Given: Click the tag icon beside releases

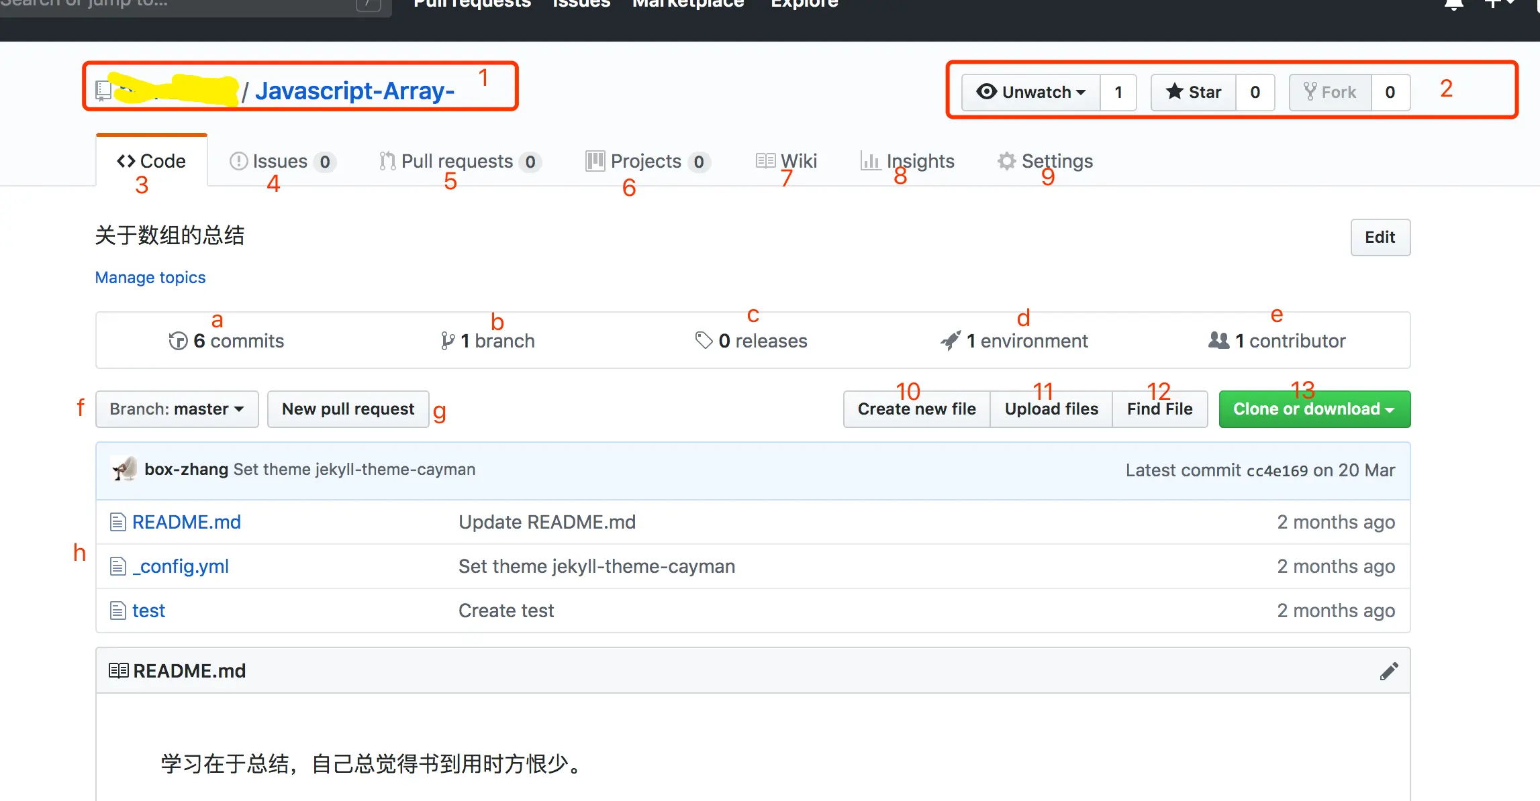Looking at the screenshot, I should (x=703, y=341).
